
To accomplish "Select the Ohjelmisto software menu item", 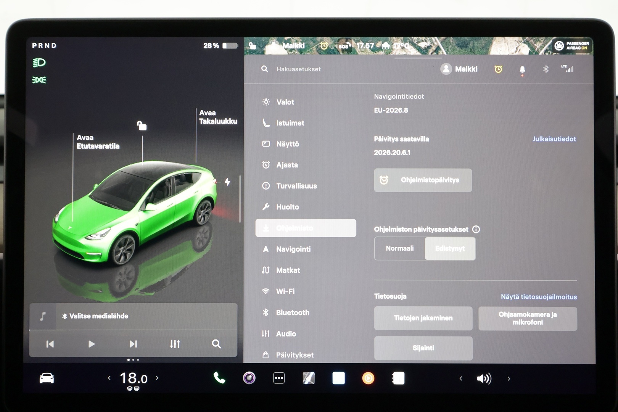I will click(306, 228).
